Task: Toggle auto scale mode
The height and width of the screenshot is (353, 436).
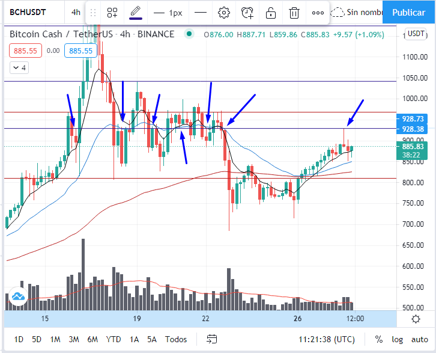Action: click(420, 339)
